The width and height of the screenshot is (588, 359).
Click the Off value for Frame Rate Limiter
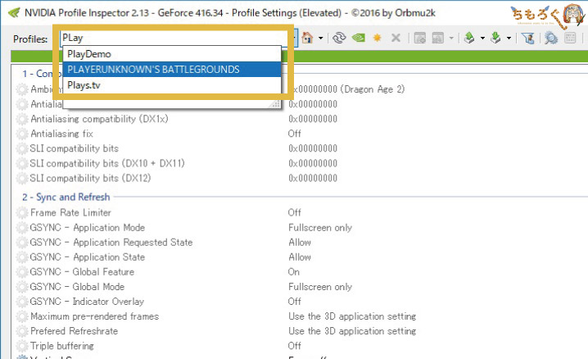click(295, 213)
